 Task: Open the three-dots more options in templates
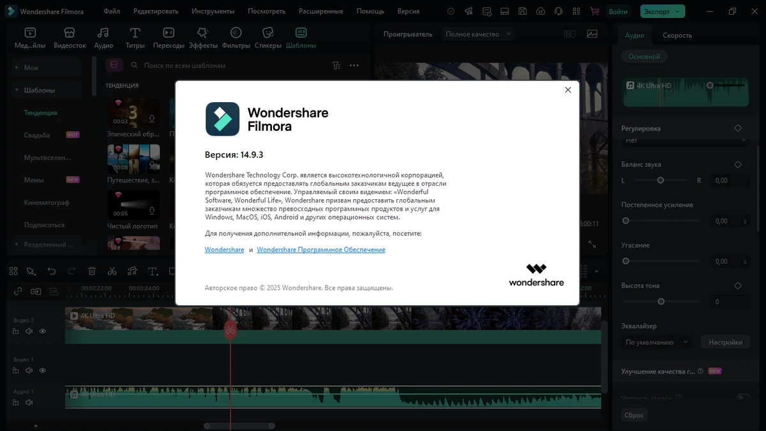(354, 65)
